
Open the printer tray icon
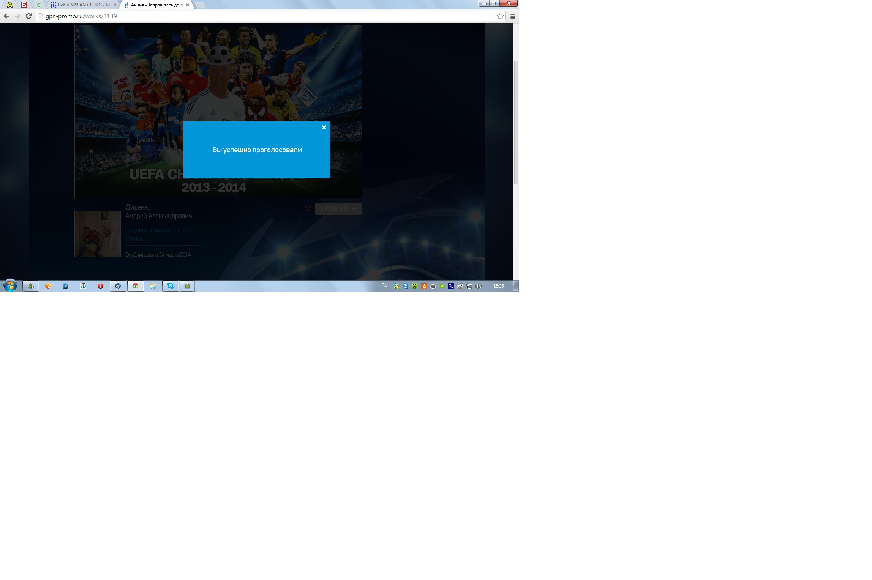pos(433,286)
